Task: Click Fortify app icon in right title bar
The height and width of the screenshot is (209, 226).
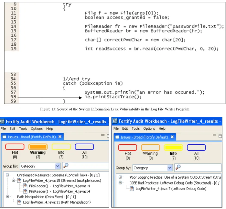Action: [x=115, y=121]
